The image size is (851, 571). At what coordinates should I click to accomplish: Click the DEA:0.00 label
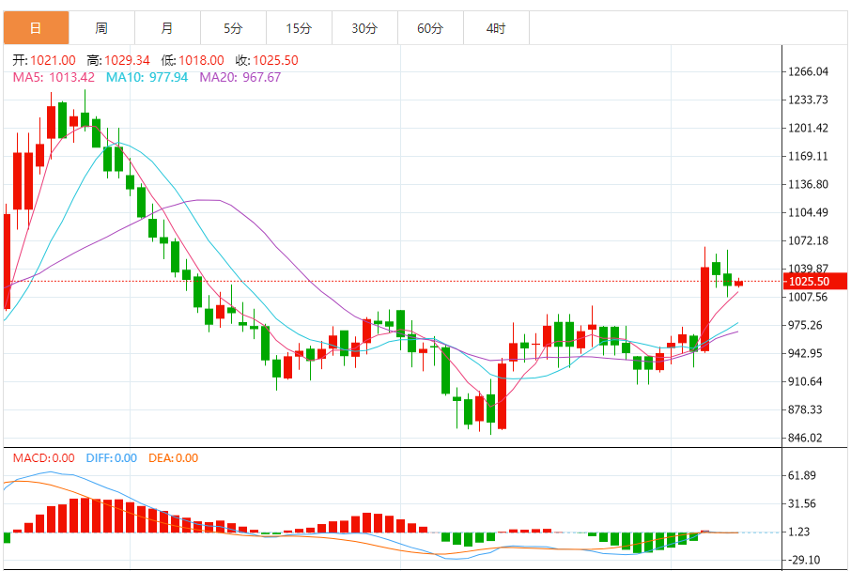click(173, 458)
